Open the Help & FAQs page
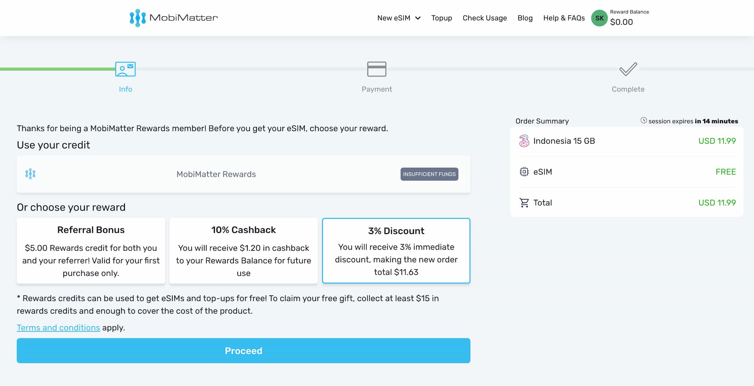Screen dimensions: 754x386 tap(564, 18)
